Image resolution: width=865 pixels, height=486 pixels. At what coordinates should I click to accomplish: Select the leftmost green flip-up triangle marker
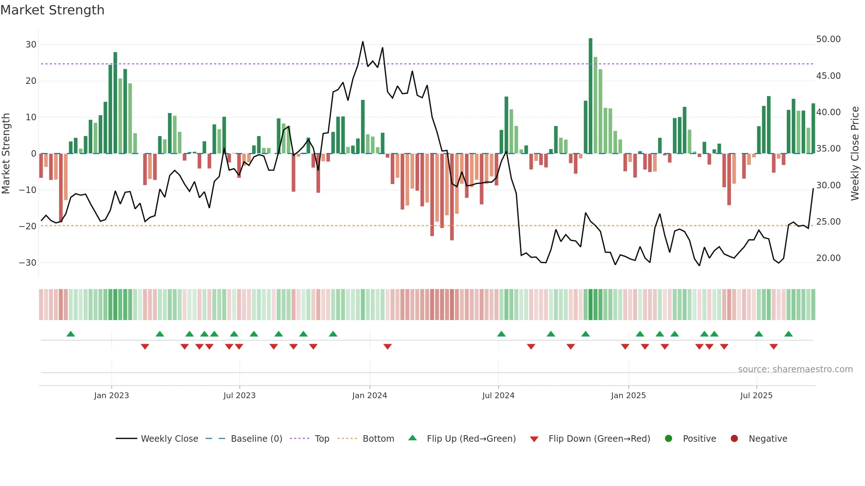[x=71, y=334]
